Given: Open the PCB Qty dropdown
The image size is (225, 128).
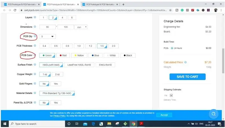Looking at the screenshot, I should pyautogui.click(x=48, y=36).
